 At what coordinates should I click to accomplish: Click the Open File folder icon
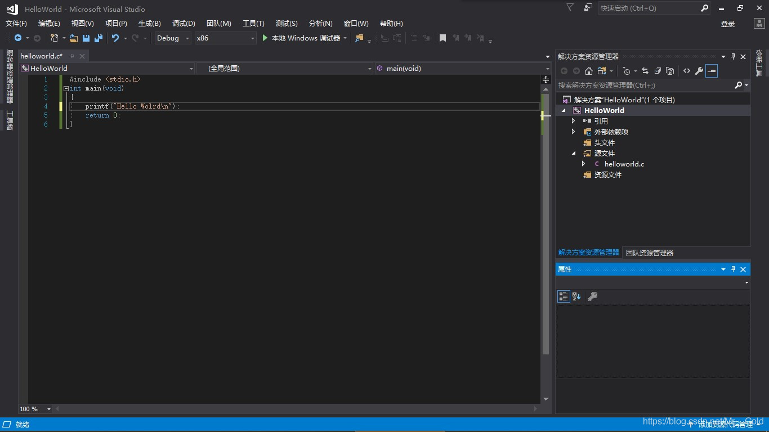(74, 38)
